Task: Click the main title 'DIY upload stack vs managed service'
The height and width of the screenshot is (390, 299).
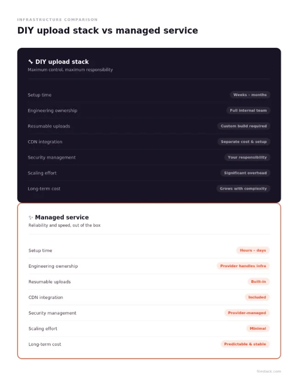Action: click(107, 31)
